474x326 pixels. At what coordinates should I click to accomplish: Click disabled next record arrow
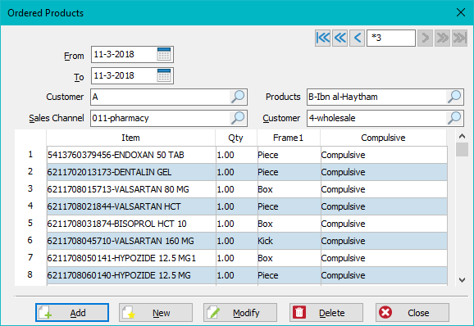pos(425,38)
